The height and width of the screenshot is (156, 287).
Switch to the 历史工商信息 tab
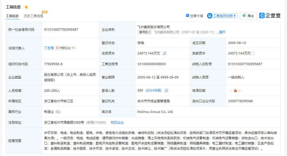point(33,16)
